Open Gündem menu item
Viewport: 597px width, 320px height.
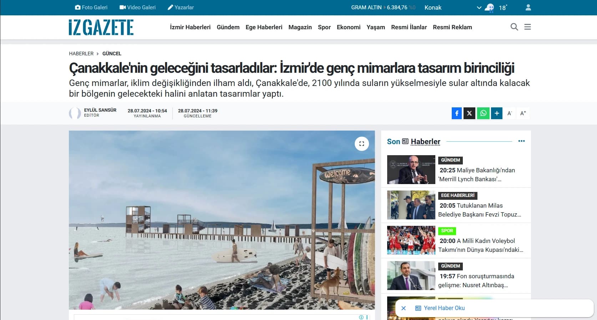pyautogui.click(x=228, y=27)
